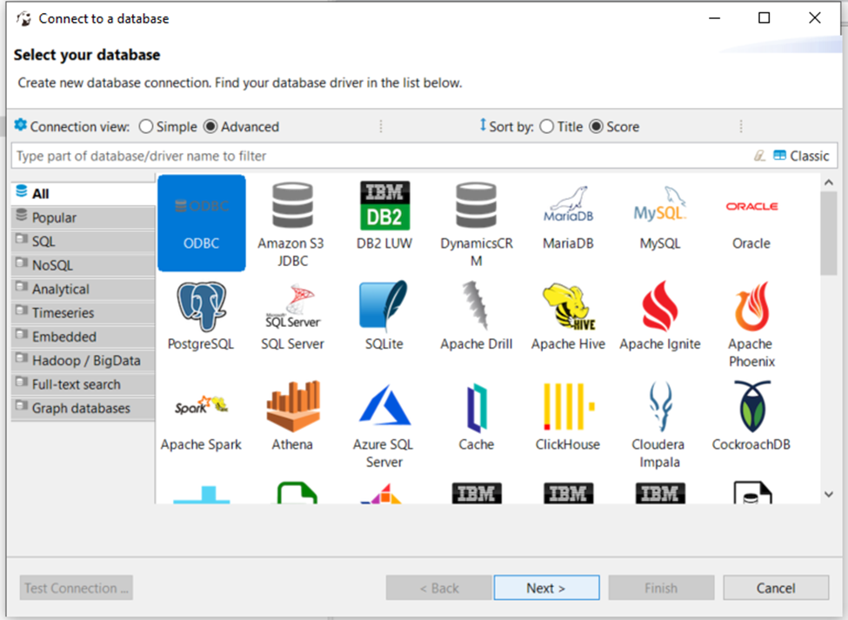Cancel the database connection dialog
The height and width of the screenshot is (620, 848).
[776, 588]
